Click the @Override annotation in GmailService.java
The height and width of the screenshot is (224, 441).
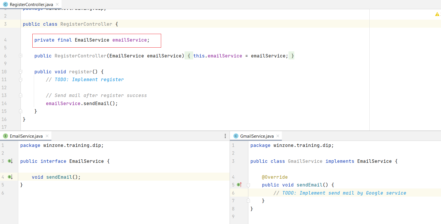tap(275, 177)
